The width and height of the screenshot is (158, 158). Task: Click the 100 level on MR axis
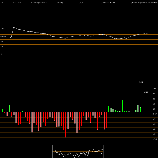click(155, 89)
